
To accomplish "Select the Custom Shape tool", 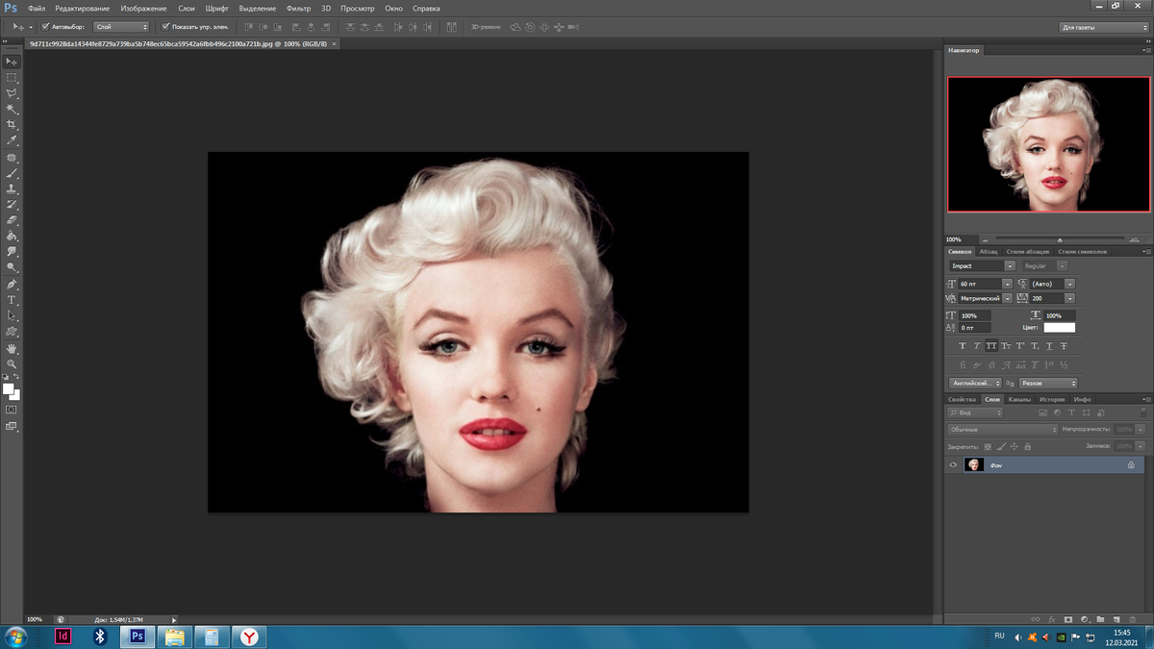I will (x=12, y=332).
